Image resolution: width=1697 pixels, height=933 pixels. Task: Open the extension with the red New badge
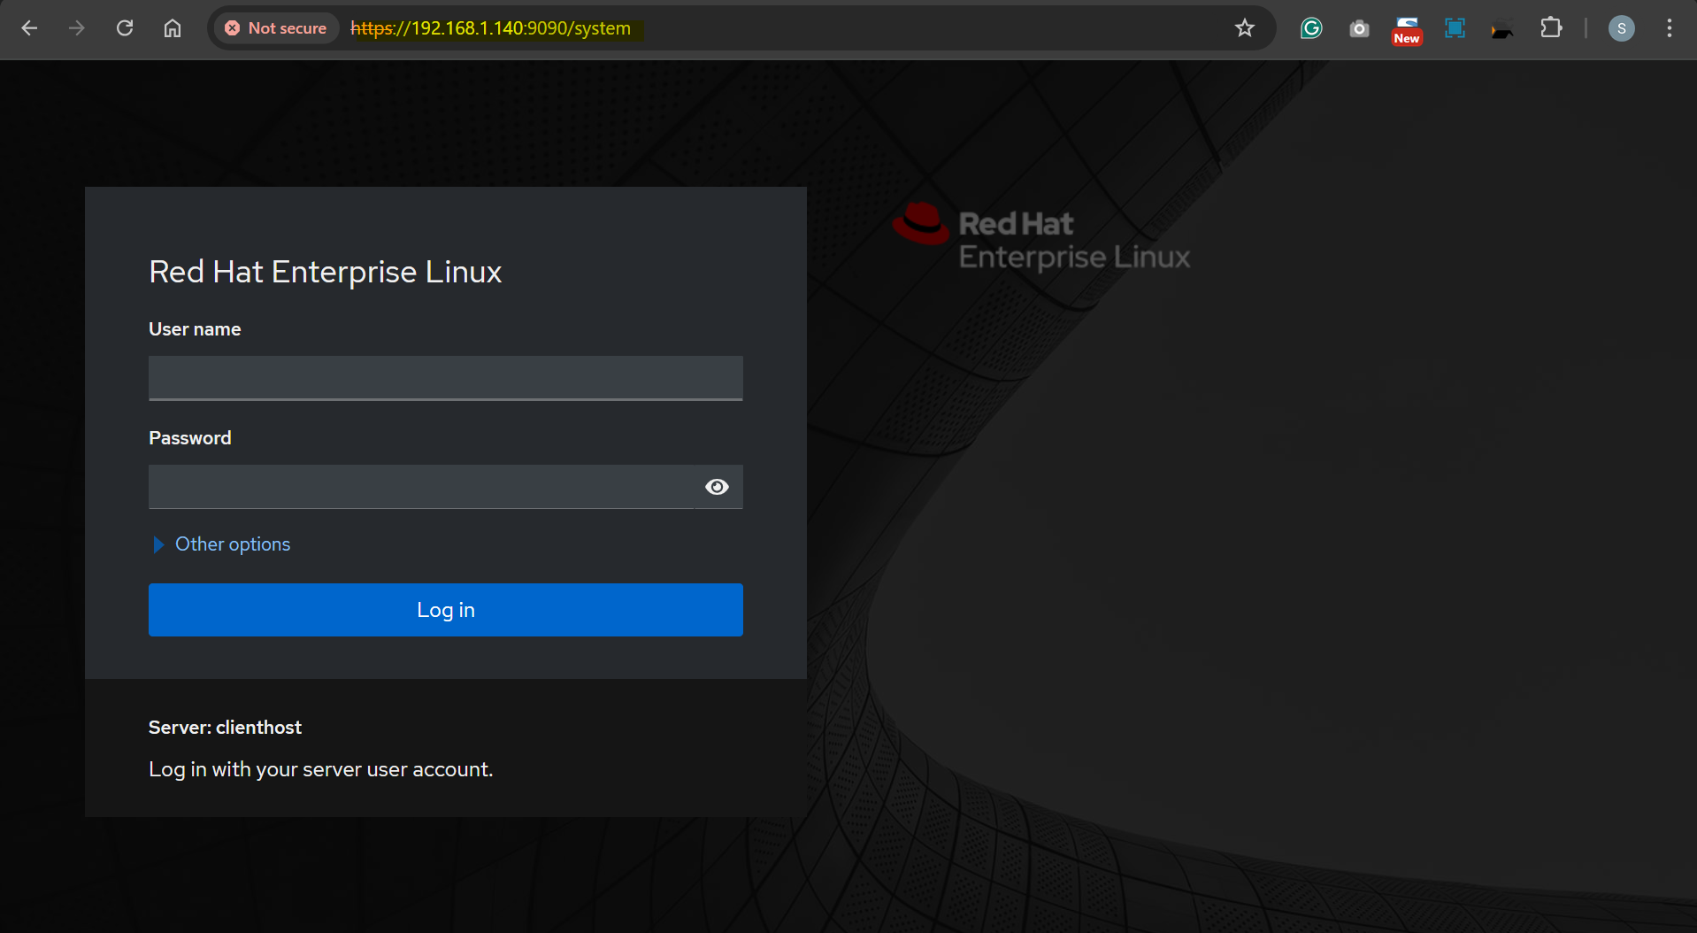(1407, 29)
